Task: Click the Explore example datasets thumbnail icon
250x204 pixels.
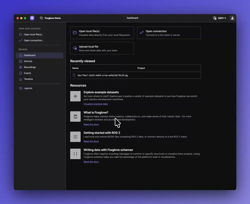Action: point(75,96)
